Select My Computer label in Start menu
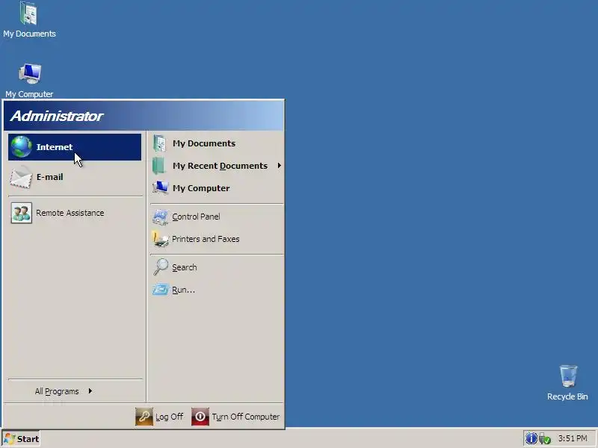This screenshot has height=448, width=598. point(201,188)
